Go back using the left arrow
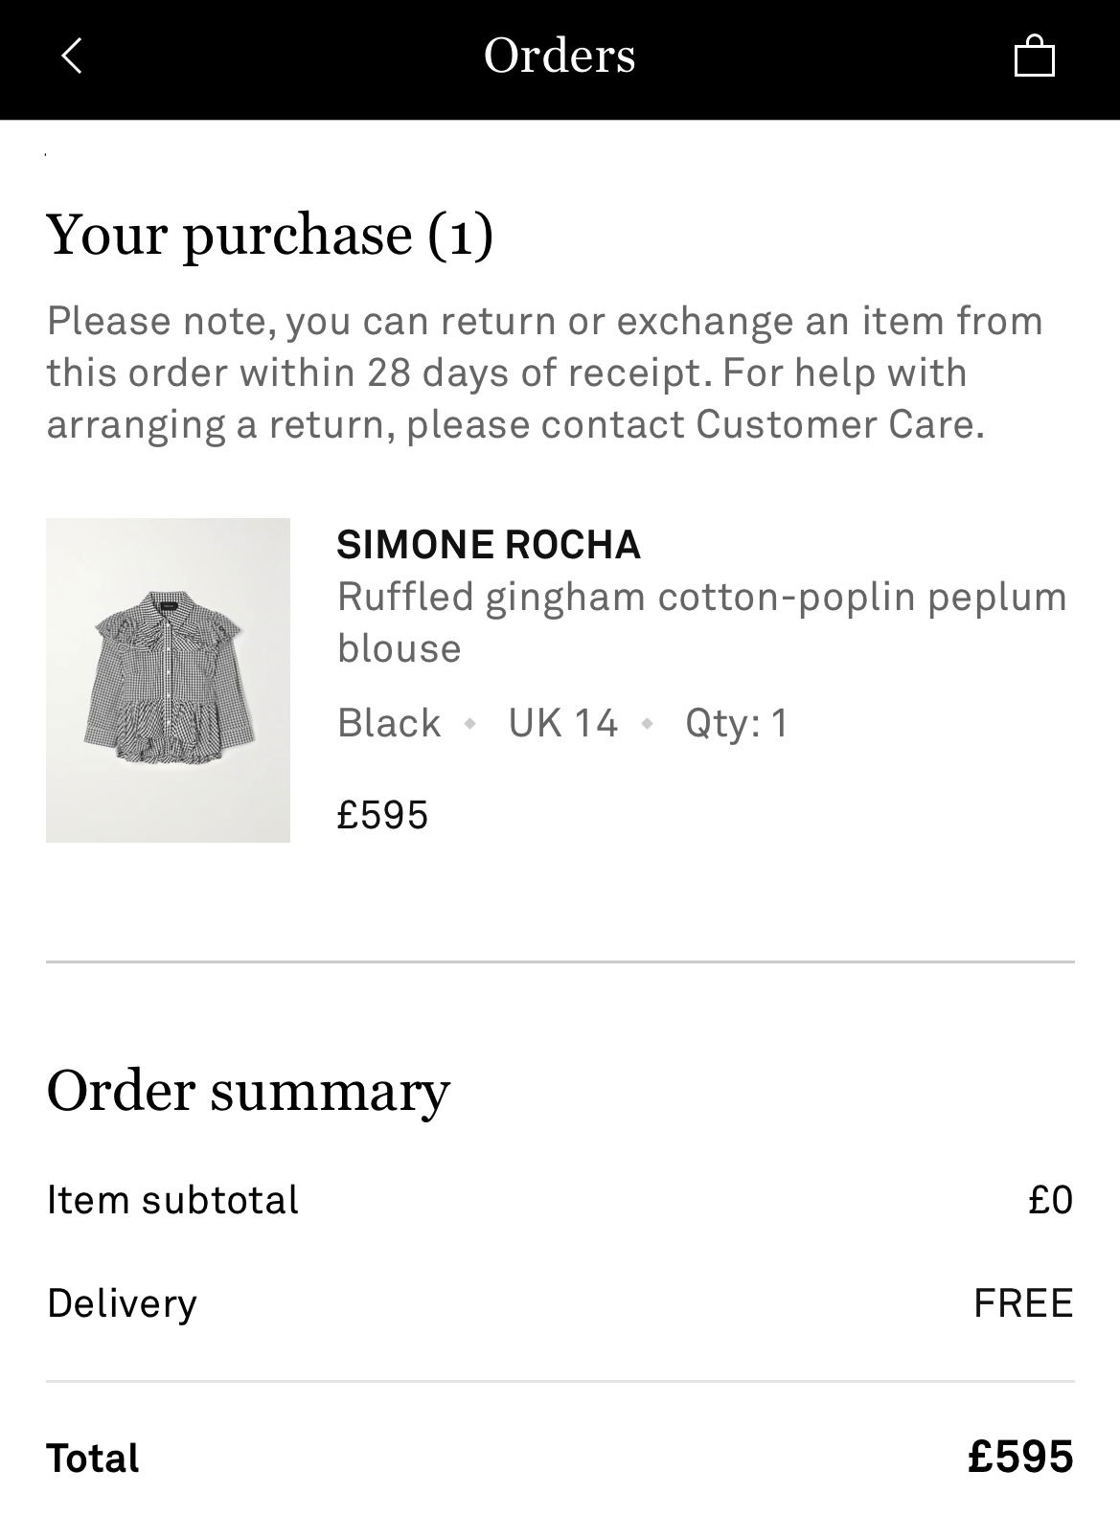The image size is (1120, 1538). coord(72,56)
